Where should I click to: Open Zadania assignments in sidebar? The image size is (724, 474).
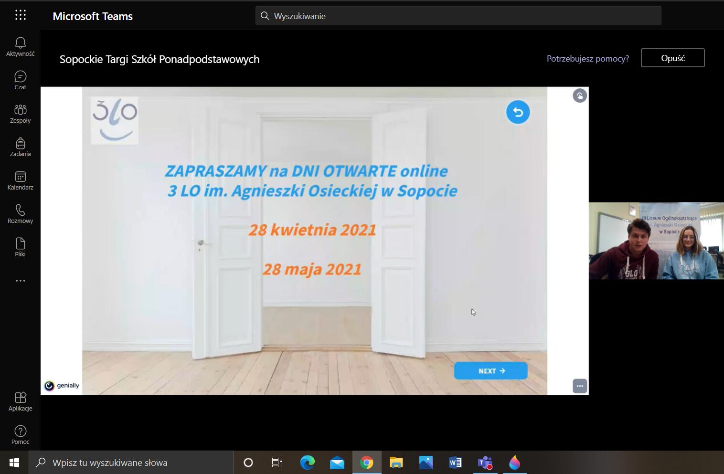coord(20,147)
